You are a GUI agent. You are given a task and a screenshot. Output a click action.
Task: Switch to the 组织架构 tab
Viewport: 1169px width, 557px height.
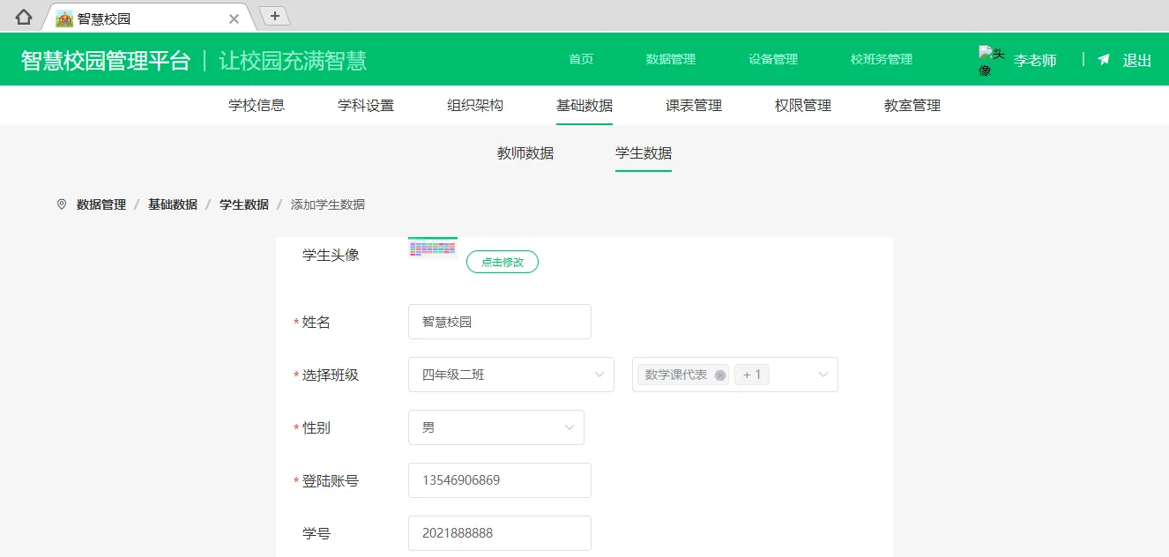pyautogui.click(x=475, y=105)
